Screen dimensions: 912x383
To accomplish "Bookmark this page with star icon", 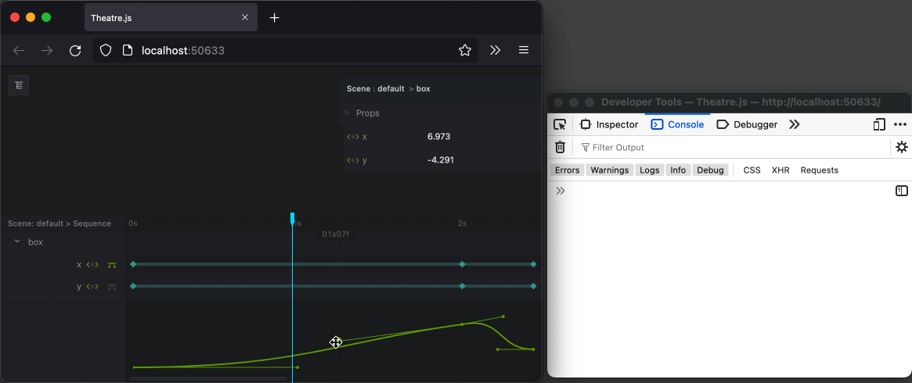I will click(465, 51).
